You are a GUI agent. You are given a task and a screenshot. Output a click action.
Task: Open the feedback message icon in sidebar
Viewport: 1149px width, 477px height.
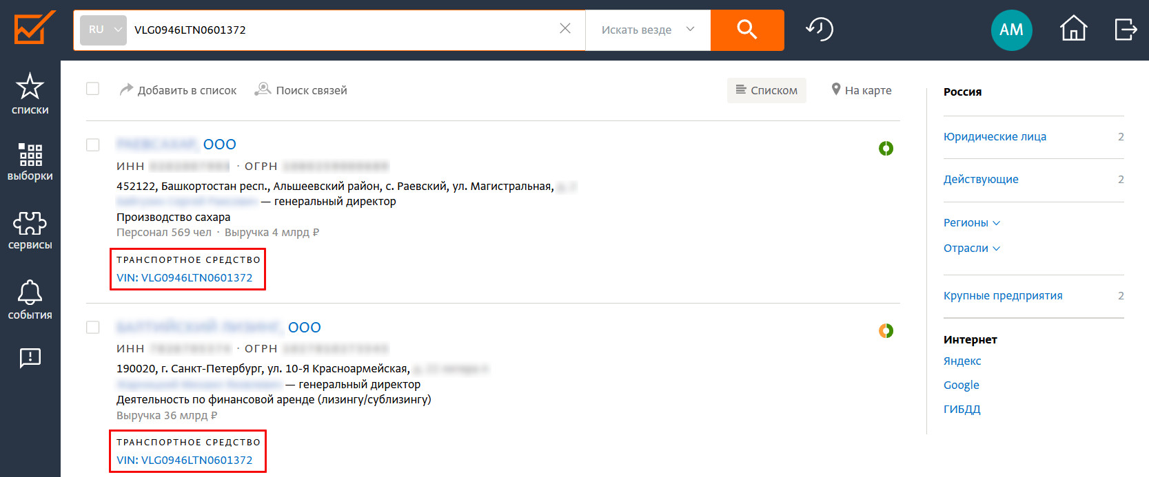[x=30, y=357]
